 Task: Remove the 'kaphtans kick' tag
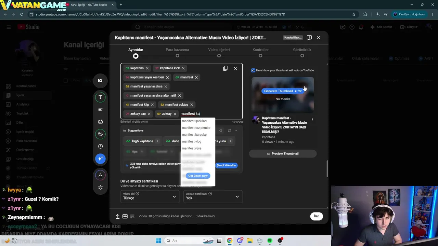pyautogui.click(x=183, y=68)
